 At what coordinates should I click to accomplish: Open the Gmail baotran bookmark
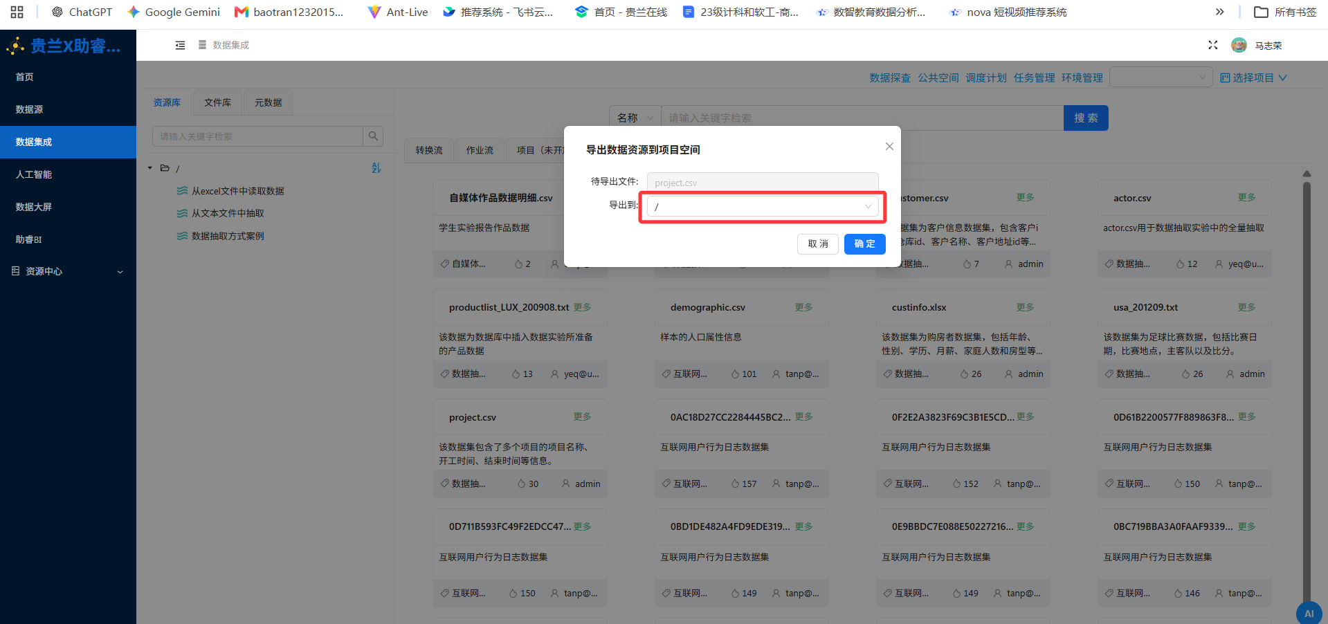click(289, 12)
